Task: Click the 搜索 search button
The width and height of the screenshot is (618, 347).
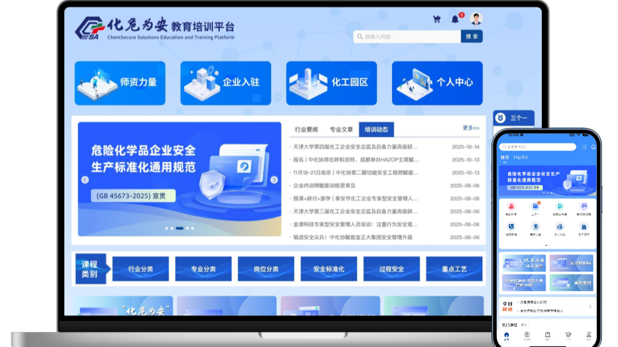Action: [471, 37]
